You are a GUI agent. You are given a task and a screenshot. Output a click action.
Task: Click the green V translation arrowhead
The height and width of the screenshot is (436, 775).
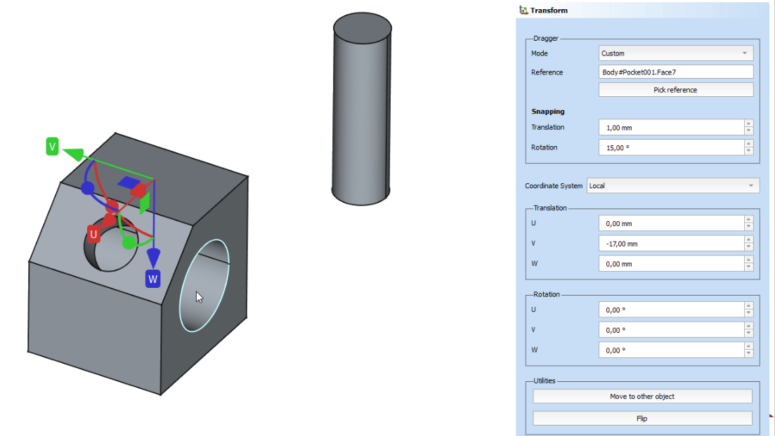point(74,154)
